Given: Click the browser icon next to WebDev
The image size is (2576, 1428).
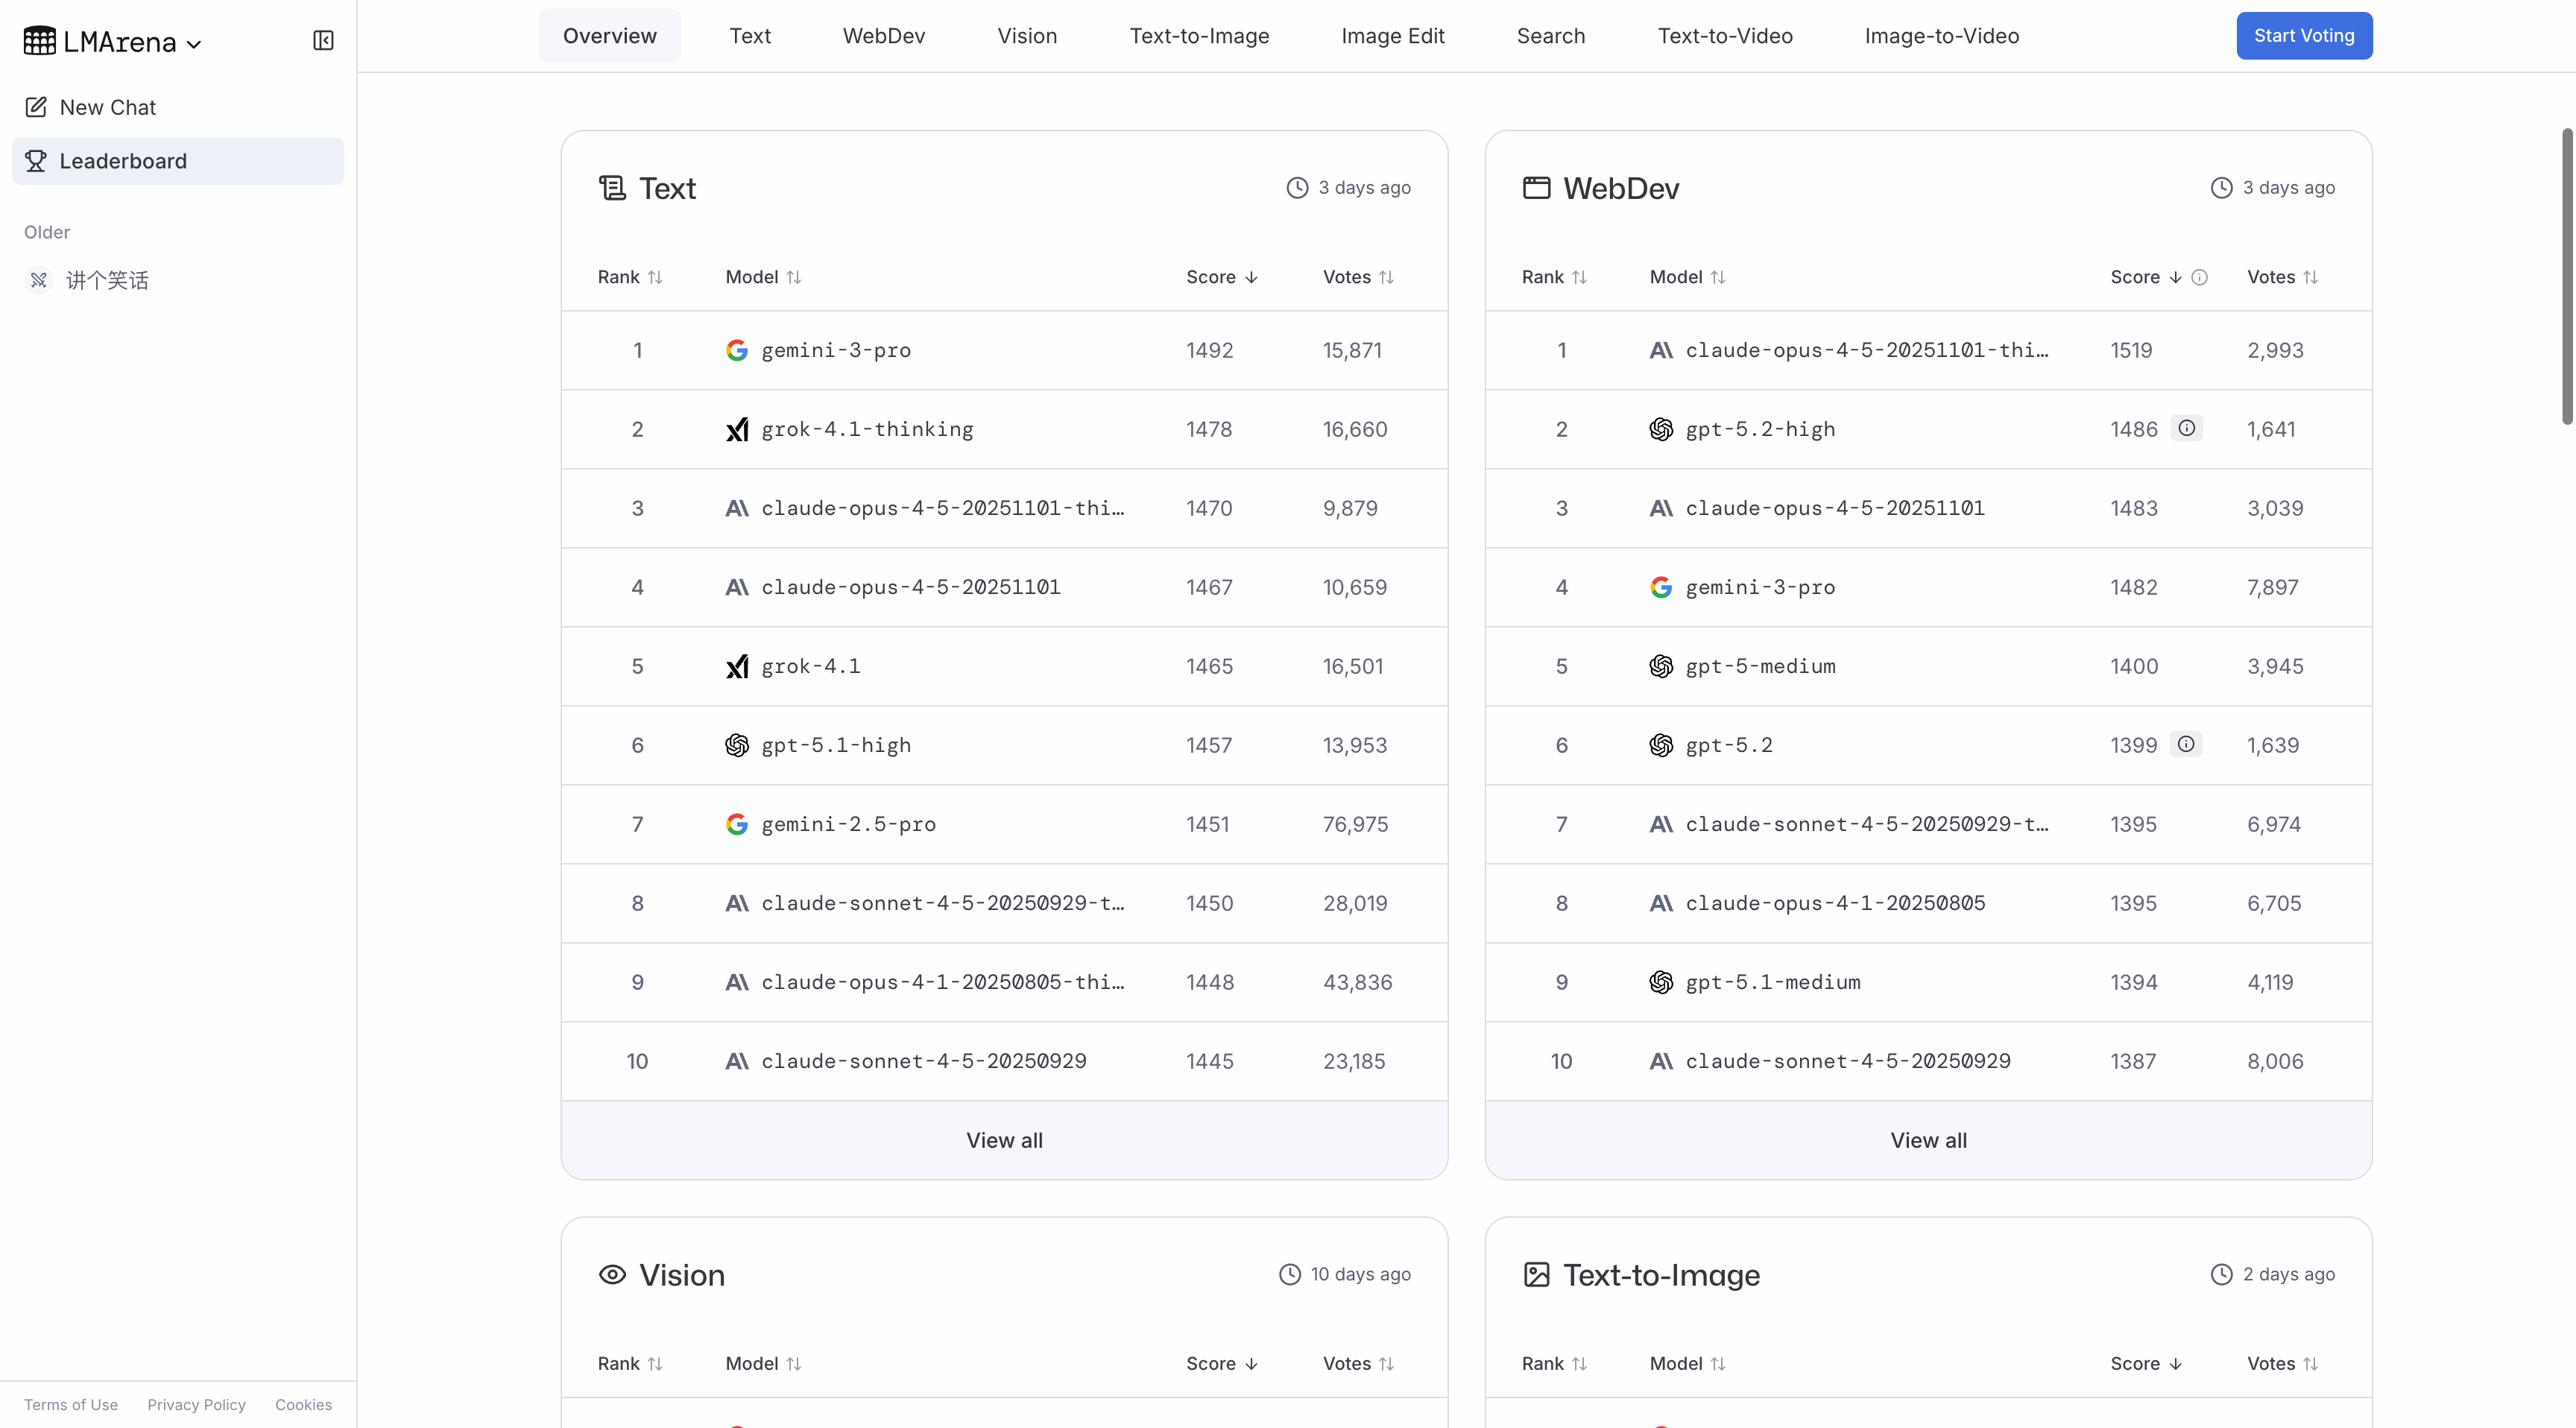Looking at the screenshot, I should point(1536,187).
